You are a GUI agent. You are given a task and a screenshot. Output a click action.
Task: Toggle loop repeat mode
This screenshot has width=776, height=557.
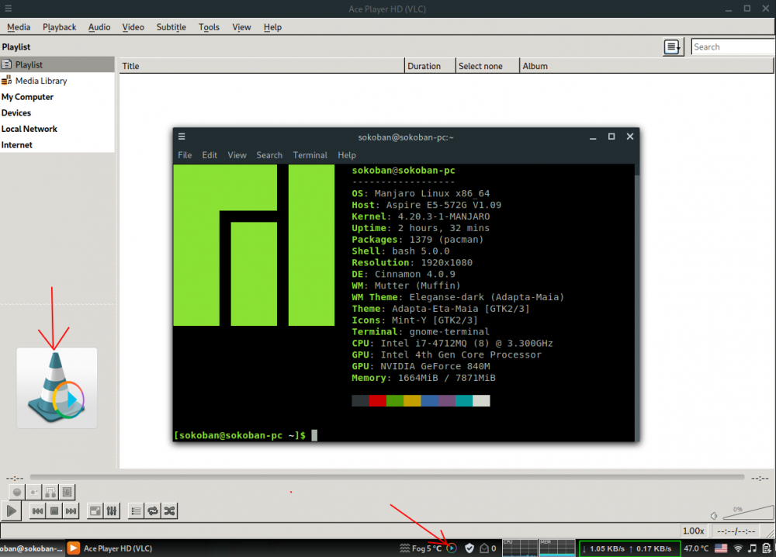click(152, 511)
